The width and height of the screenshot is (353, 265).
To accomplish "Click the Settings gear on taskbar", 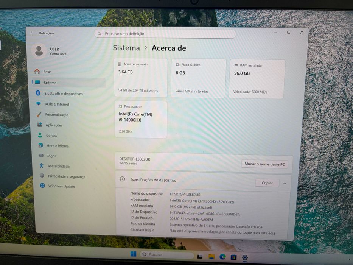I will [x=245, y=257].
